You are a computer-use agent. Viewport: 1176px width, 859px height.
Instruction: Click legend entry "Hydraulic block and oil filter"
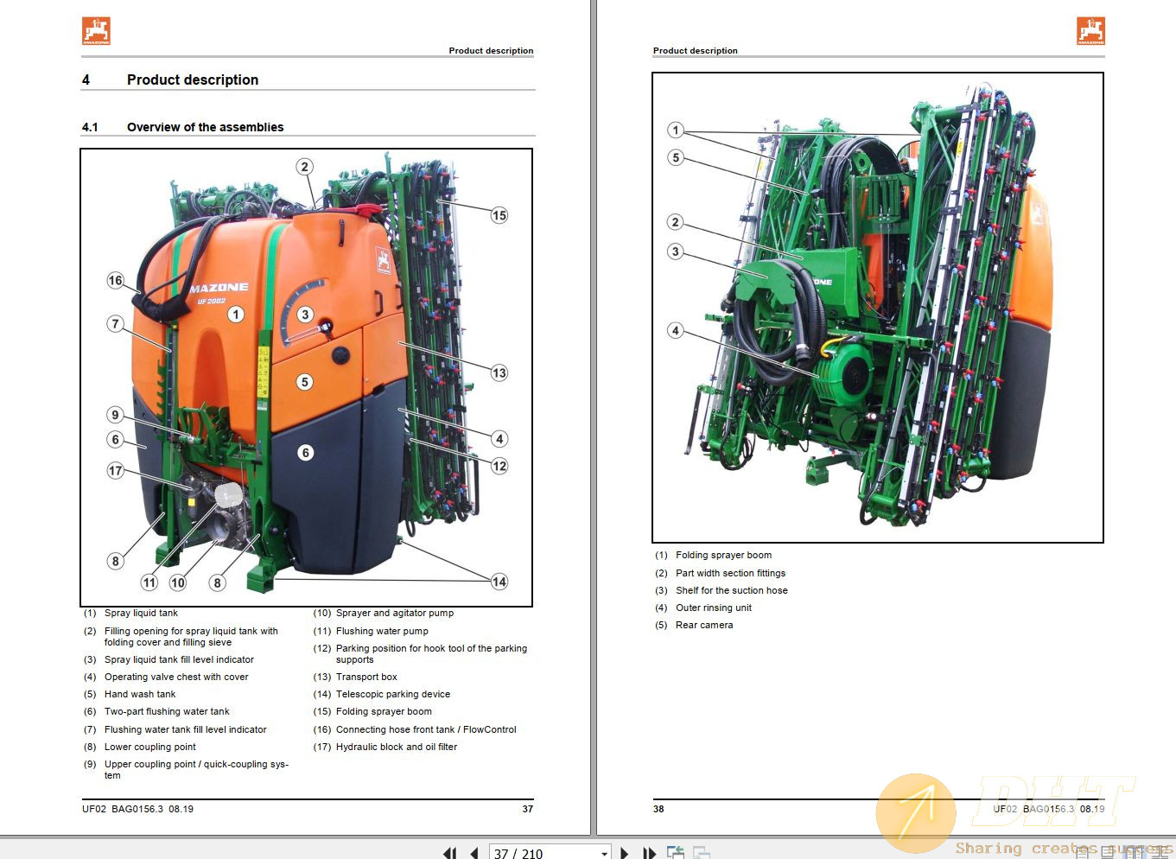click(x=397, y=747)
